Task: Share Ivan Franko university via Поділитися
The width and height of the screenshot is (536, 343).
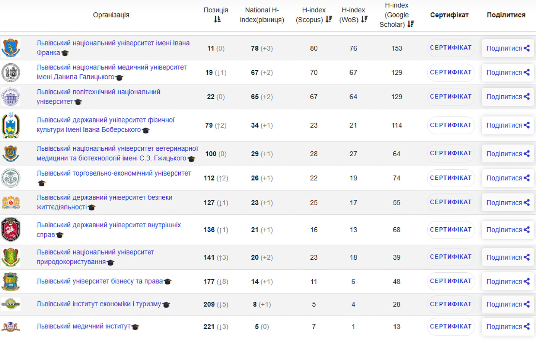Action: click(x=508, y=48)
